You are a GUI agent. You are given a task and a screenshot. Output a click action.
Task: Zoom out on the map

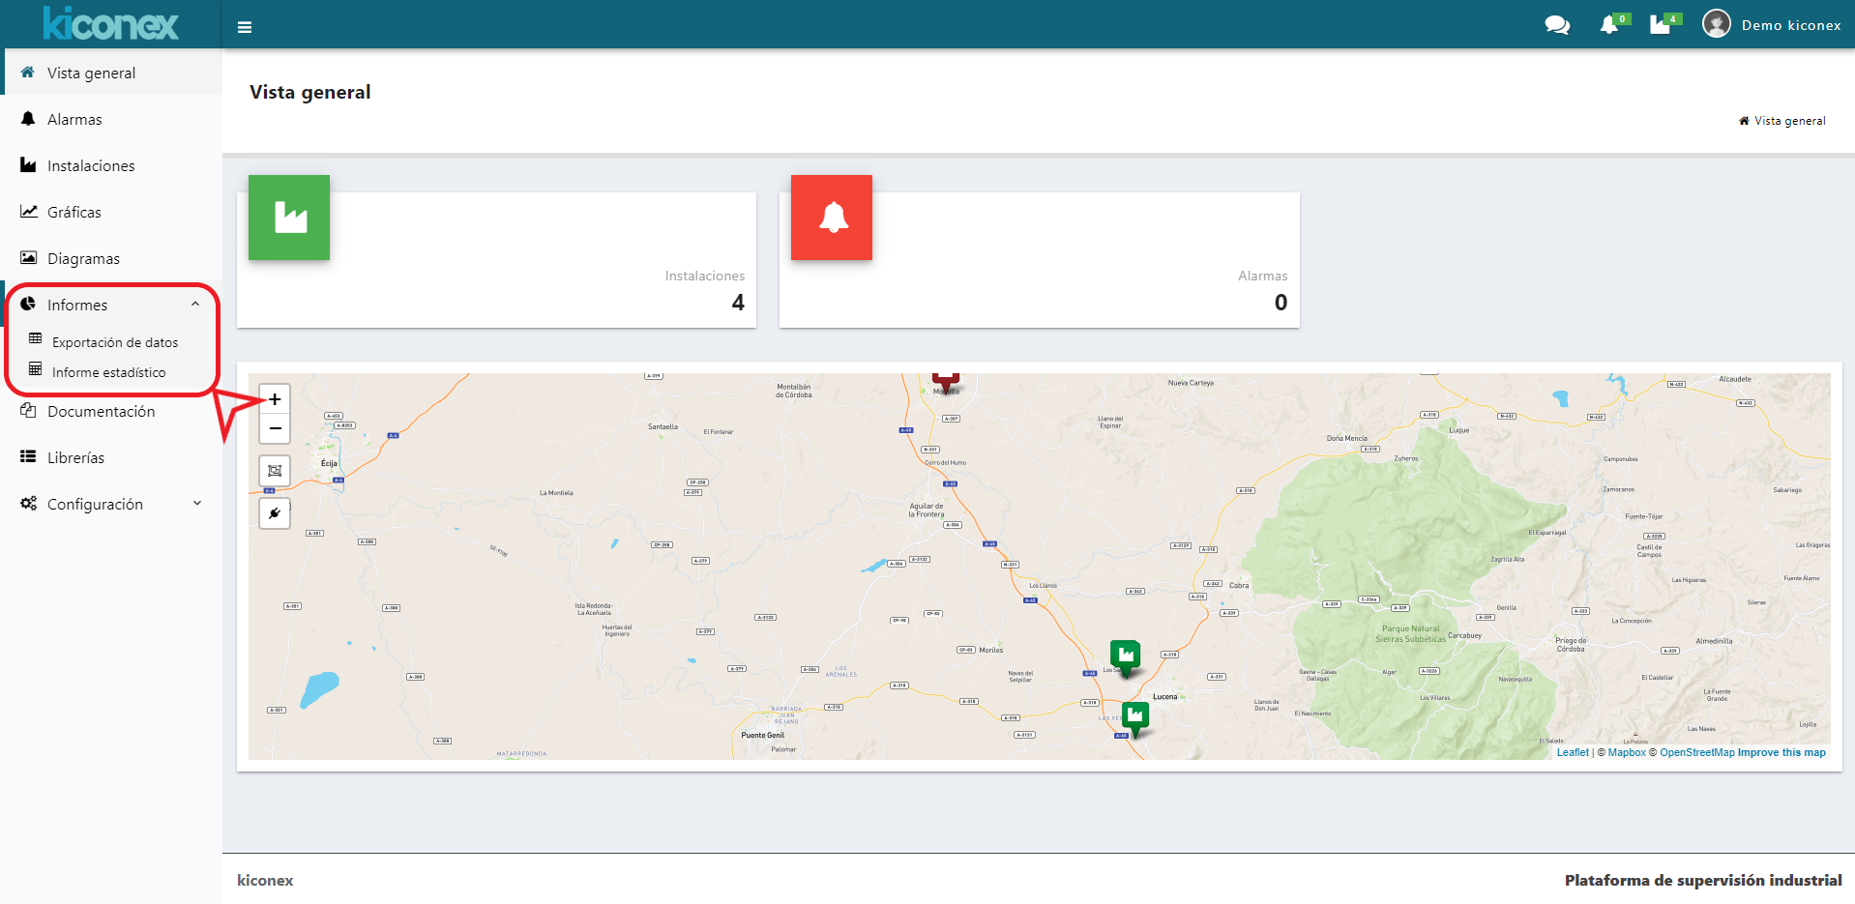pos(275,428)
